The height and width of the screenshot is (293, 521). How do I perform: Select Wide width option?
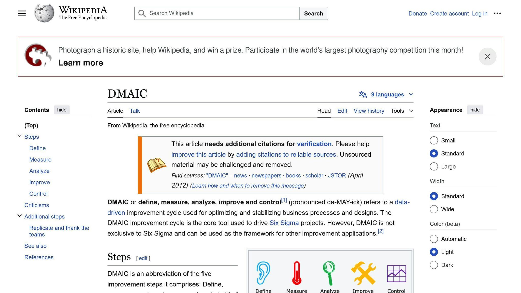pyautogui.click(x=434, y=209)
